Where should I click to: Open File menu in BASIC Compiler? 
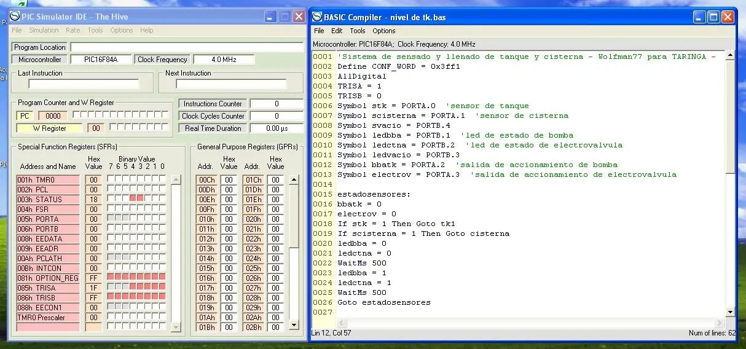point(319,31)
